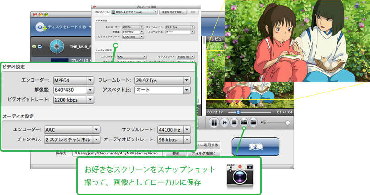Click the 参照 browse button
The height and width of the screenshot is (195, 370).
coord(176,153)
